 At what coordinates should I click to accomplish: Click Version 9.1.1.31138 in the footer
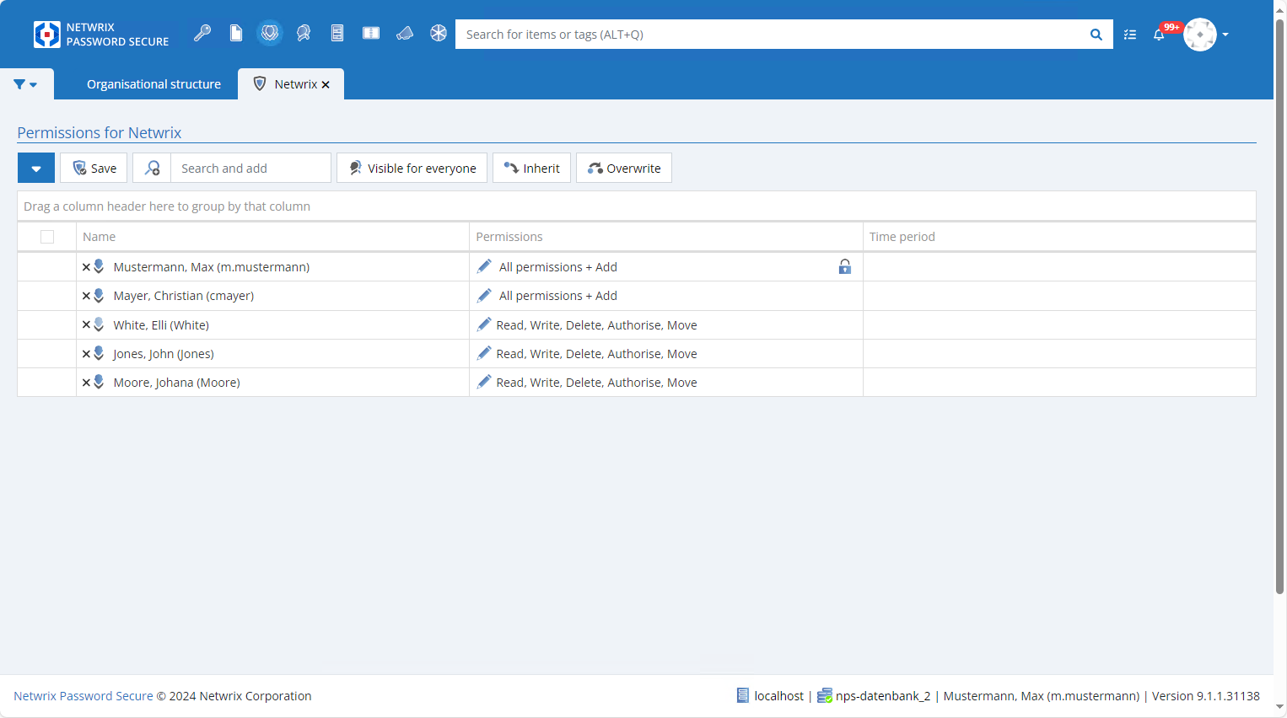[x=1206, y=696]
